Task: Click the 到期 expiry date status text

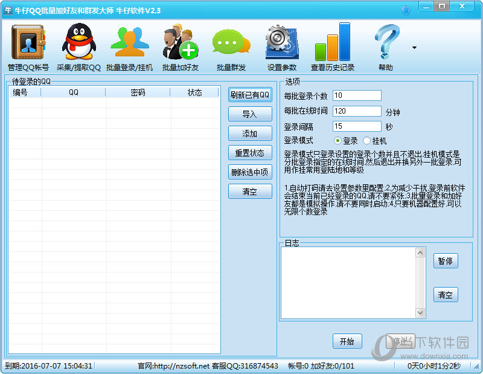Action: 49,366
